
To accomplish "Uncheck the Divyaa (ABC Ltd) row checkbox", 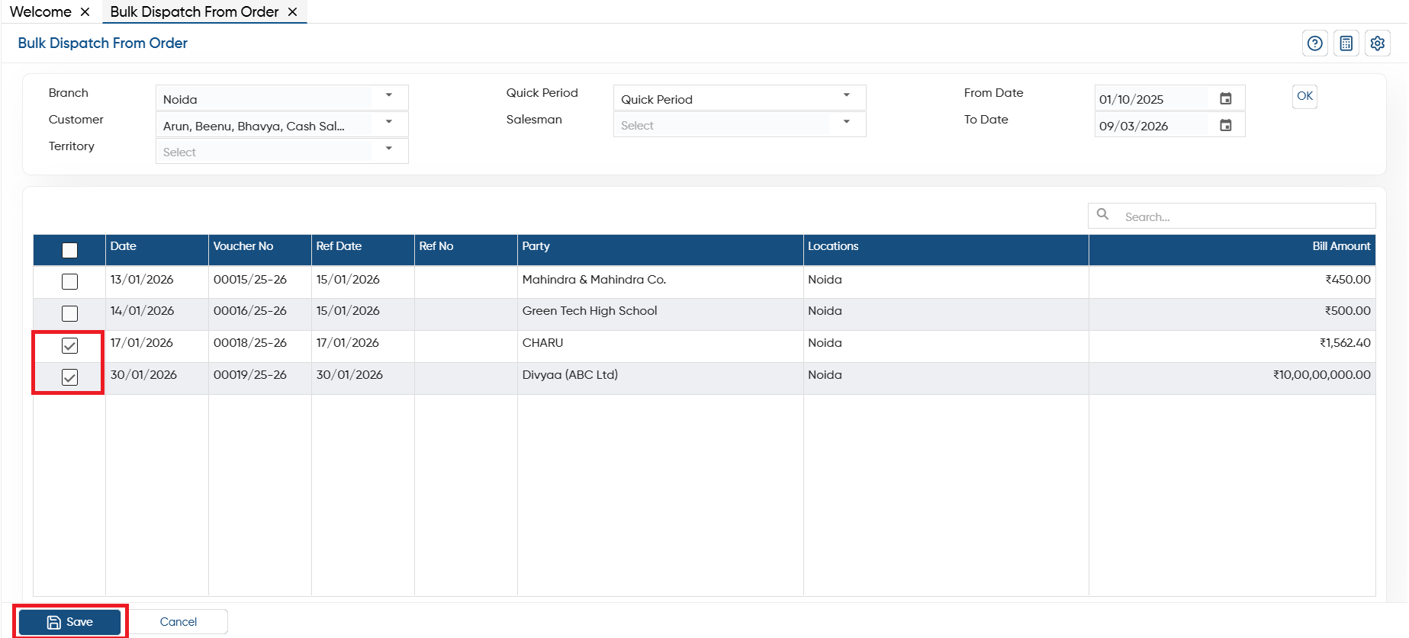I will (x=69, y=377).
